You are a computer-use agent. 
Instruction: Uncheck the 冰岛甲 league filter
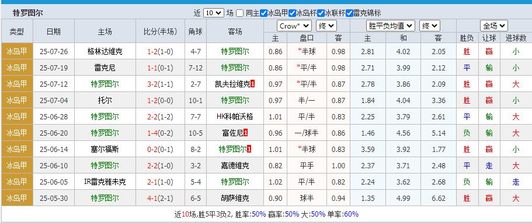tap(263, 13)
